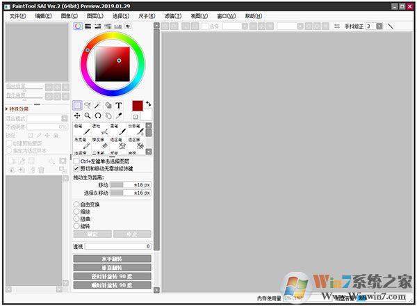Show the RGB slider panel
Image resolution: width=417 pixels, height=306 pixels.
[88, 26]
